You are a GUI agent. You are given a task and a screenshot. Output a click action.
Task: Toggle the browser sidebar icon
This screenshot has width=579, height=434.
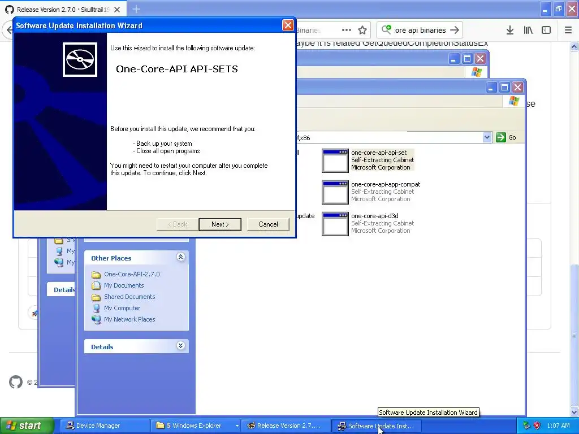click(546, 31)
